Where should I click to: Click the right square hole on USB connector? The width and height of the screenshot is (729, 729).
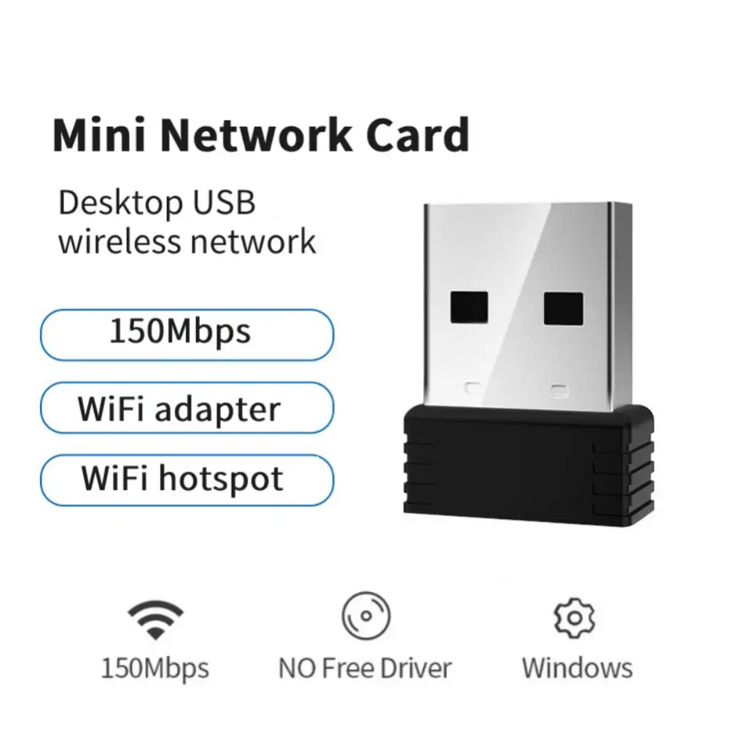564,308
